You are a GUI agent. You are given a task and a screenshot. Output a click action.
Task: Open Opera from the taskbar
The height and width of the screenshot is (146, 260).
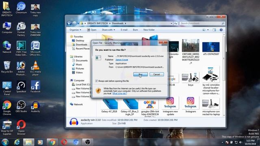(x=64, y=142)
